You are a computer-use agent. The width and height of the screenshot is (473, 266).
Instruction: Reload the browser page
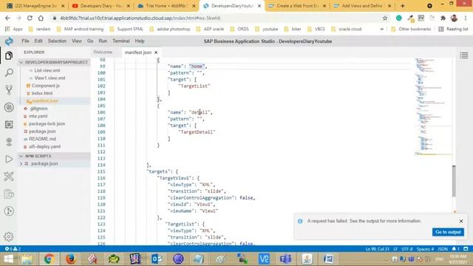[x=30, y=18]
